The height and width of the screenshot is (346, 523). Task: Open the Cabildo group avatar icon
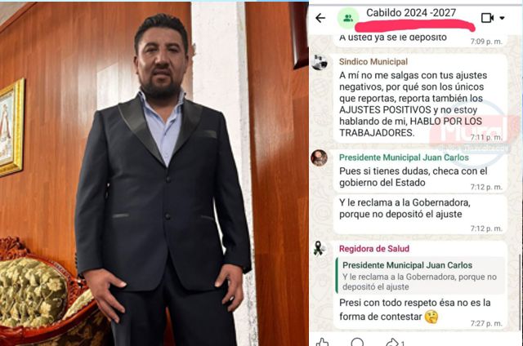[348, 18]
